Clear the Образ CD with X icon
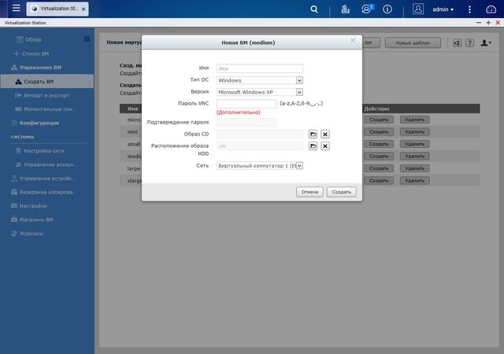Screen dimensions: 504x354 [x=325, y=135]
